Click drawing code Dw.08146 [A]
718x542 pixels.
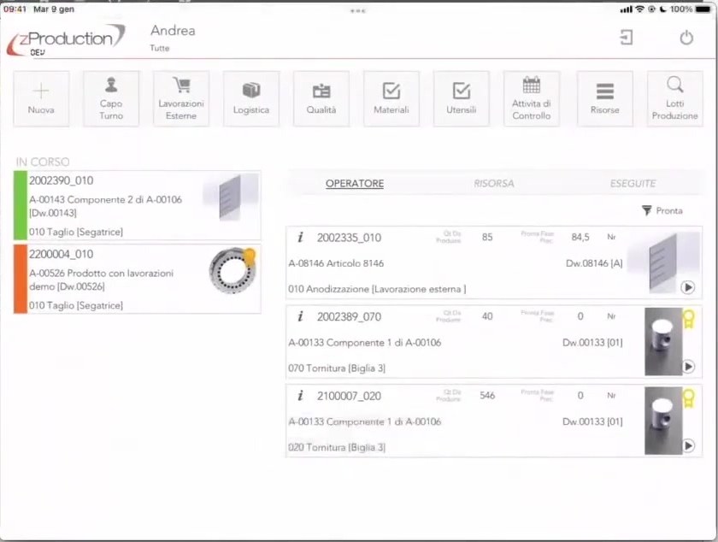pos(594,263)
